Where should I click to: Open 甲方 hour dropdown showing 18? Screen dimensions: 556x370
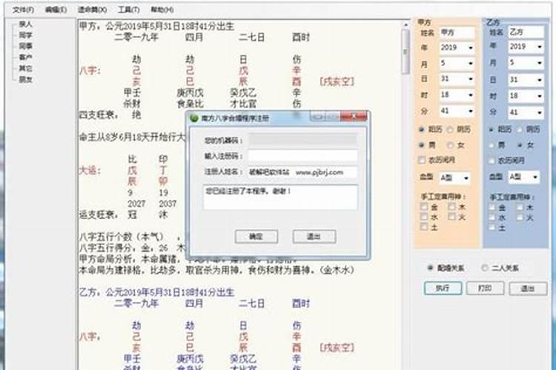click(x=471, y=95)
